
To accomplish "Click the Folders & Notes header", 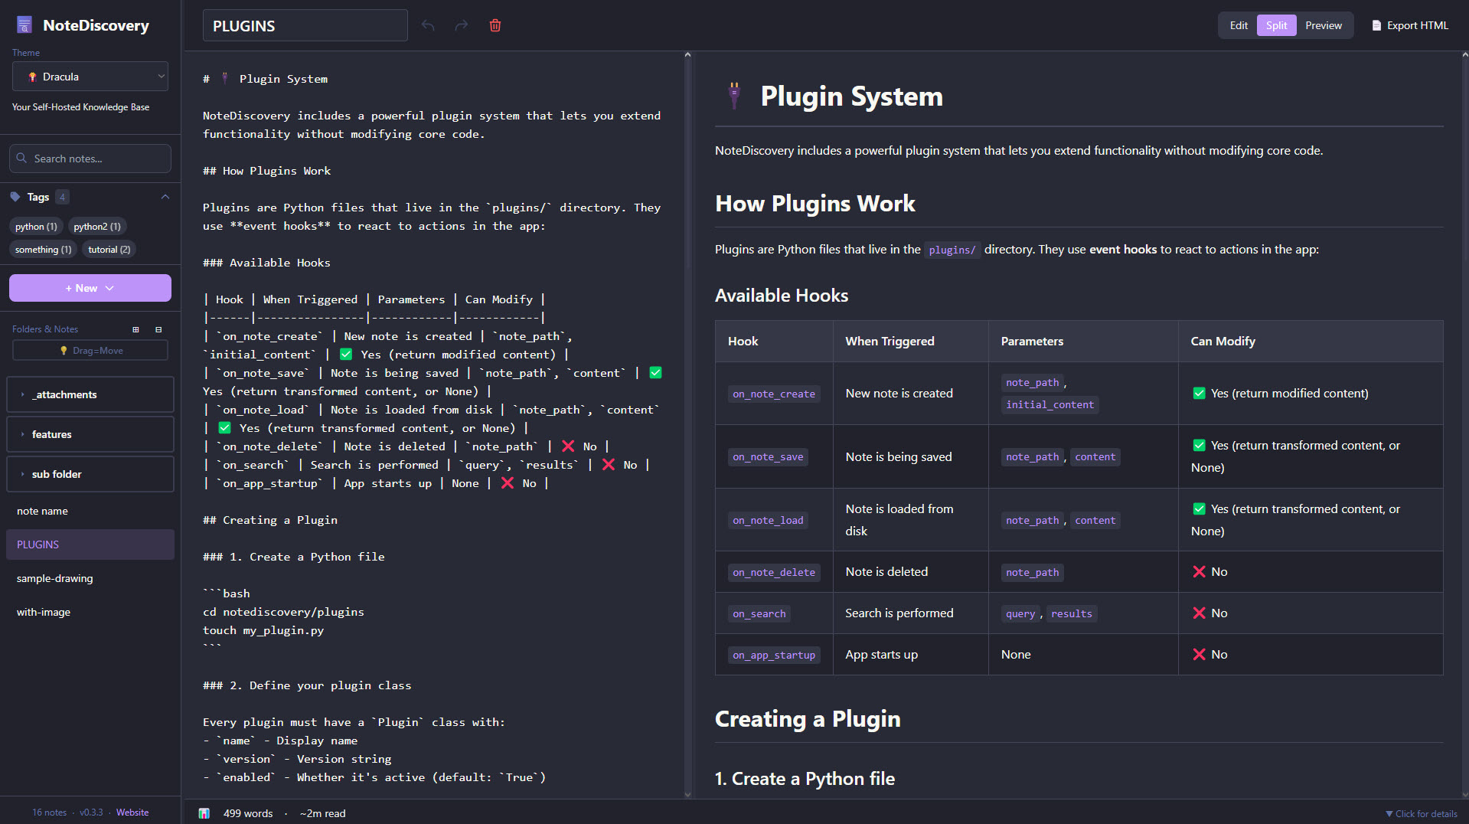I will point(45,329).
